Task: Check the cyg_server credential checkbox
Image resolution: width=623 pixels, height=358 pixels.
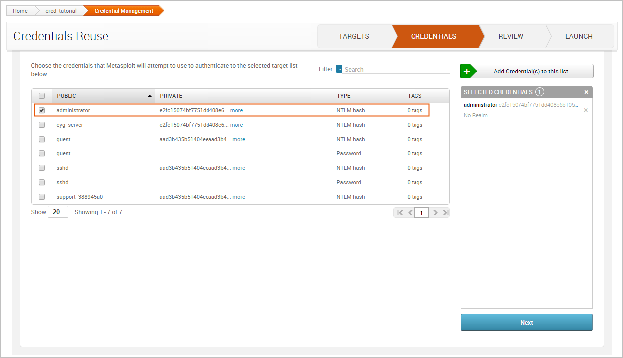Action: pos(42,125)
